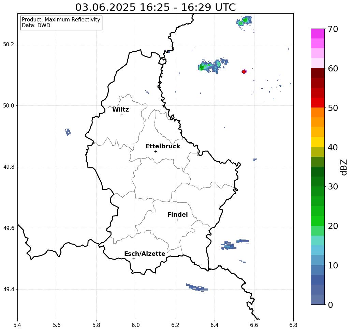This screenshot has width=351, height=331.
Task: Click the Findel station label
Action: pos(177,215)
